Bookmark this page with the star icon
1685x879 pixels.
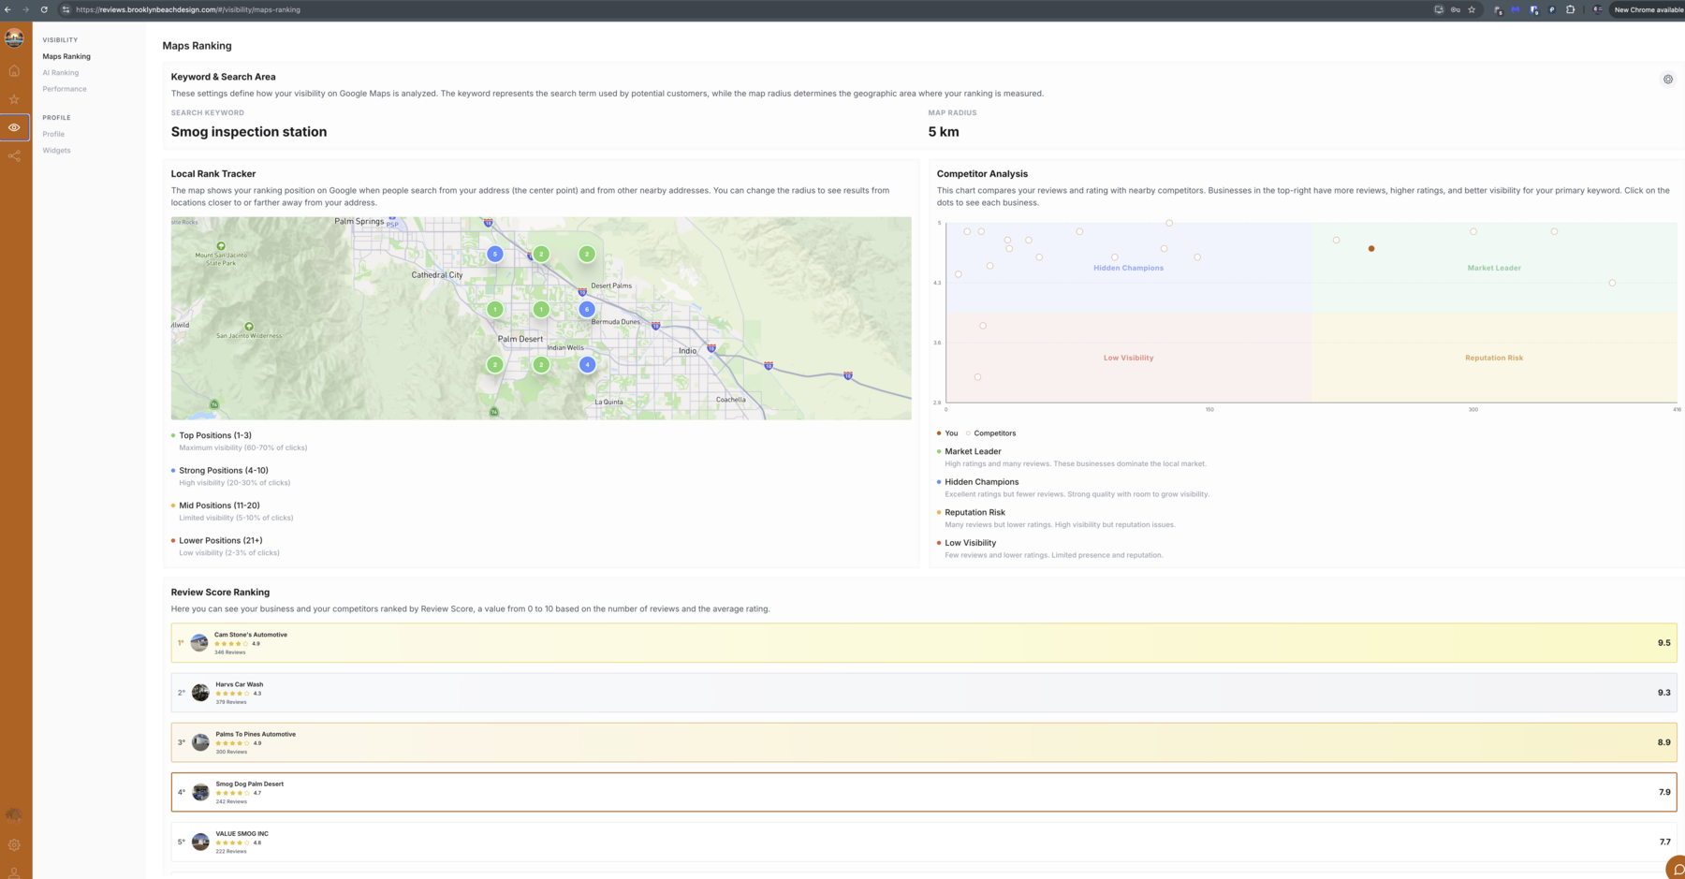click(x=1472, y=9)
